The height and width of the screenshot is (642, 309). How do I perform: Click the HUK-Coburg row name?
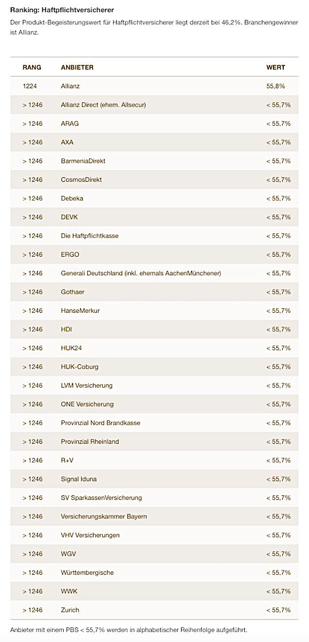point(79,367)
